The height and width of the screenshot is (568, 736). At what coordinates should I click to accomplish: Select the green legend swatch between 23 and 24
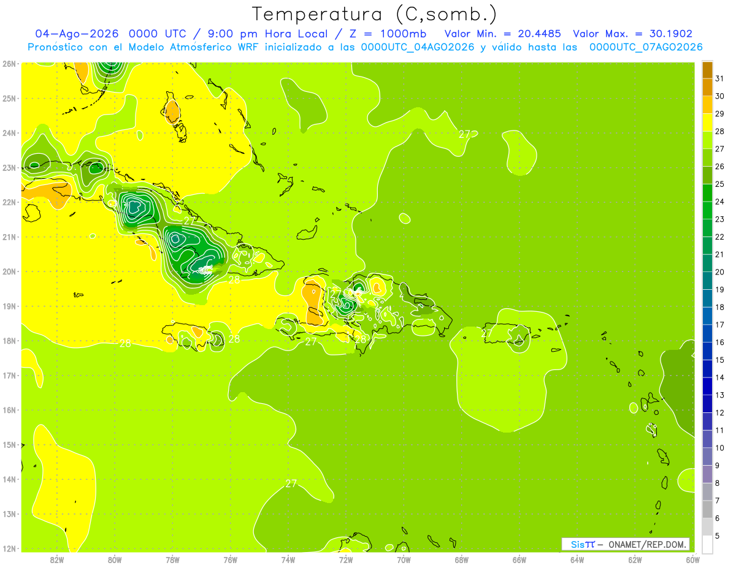click(x=707, y=210)
